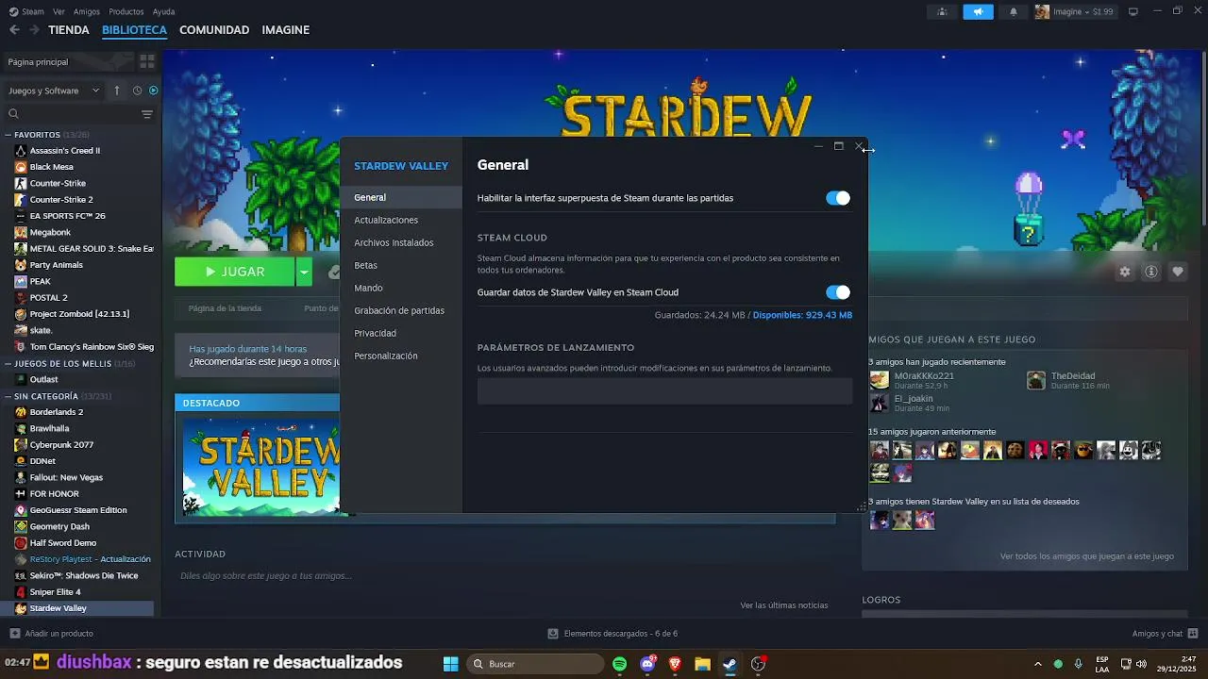Screen dimensions: 1208x679
Task: Open the advanced filters icon by the search field
Action: coord(146,114)
